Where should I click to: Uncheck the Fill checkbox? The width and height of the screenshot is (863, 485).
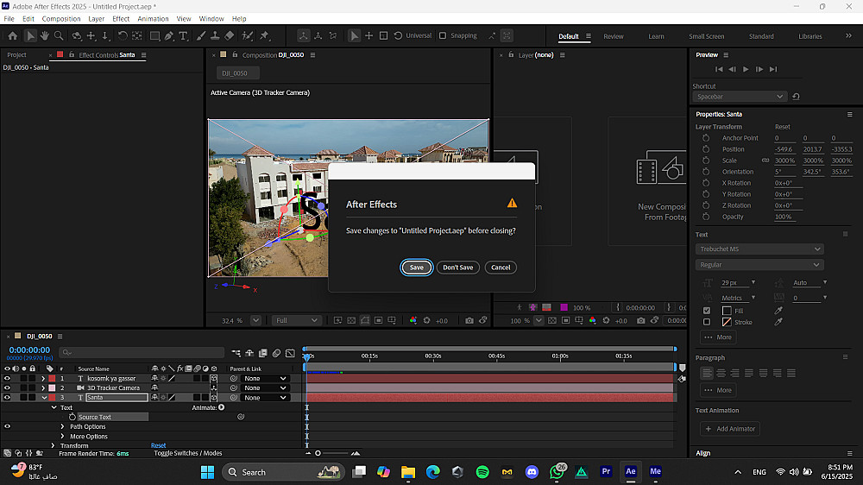click(707, 311)
